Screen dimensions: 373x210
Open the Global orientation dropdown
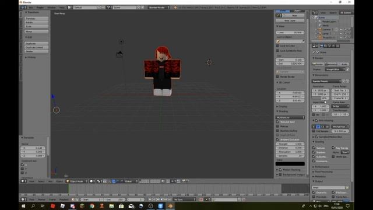[130, 181]
